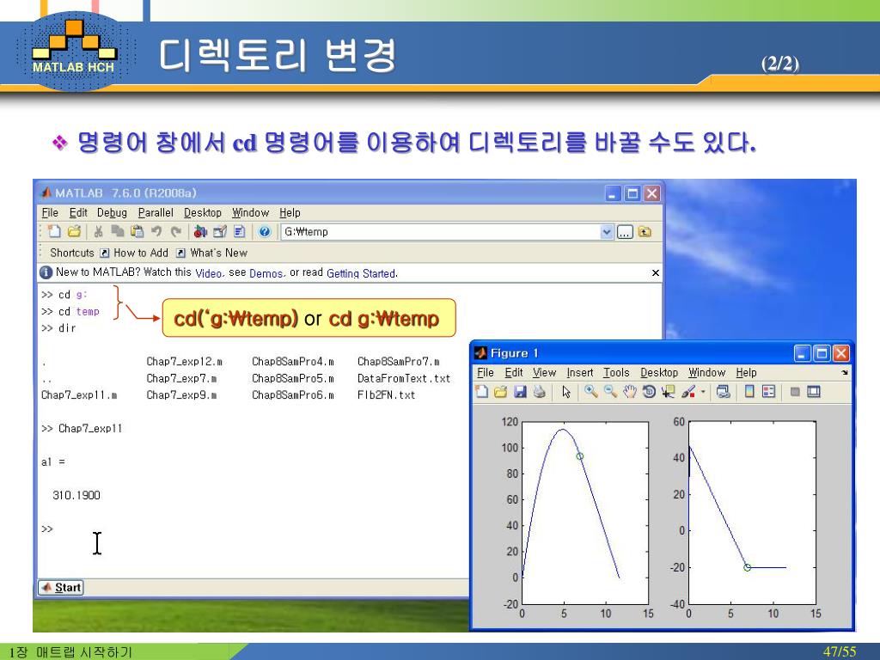Open Insert menu in Figure 1
Image resolution: width=880 pixels, height=660 pixels.
580,373
